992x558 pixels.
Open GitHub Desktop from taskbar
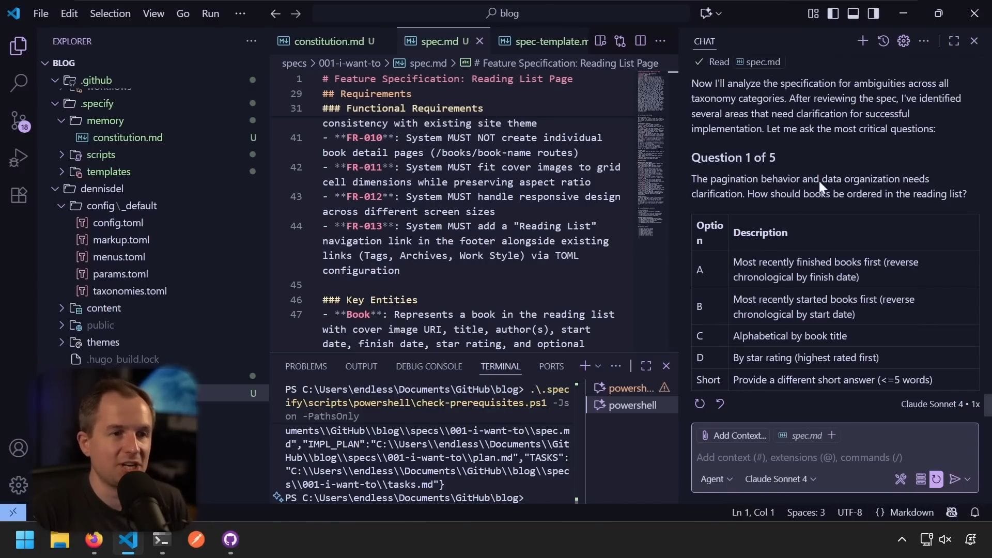(230, 540)
